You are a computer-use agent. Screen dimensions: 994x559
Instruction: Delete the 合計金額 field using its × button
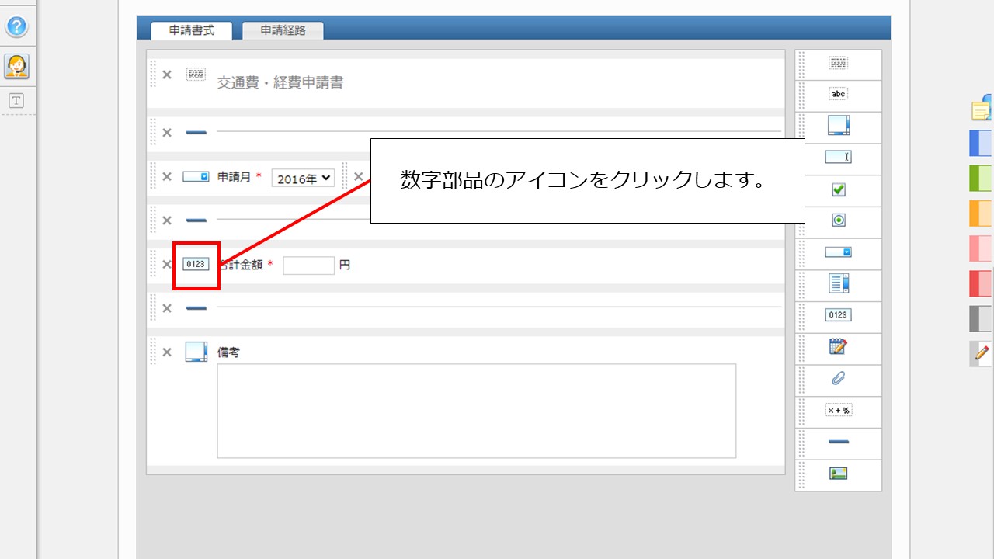click(166, 265)
